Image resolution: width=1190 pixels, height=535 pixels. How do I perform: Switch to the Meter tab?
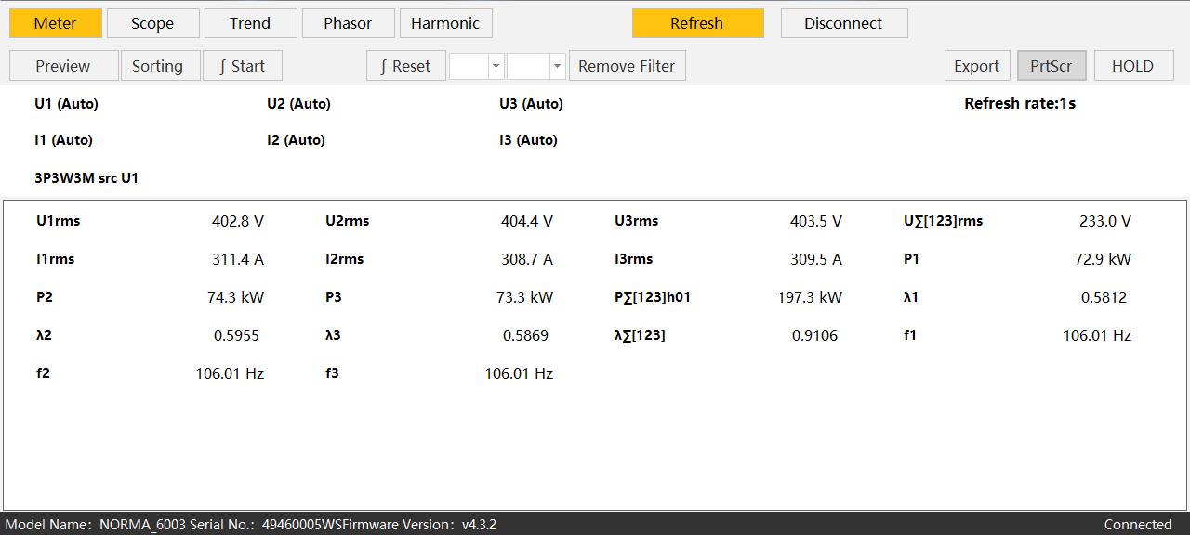point(55,23)
